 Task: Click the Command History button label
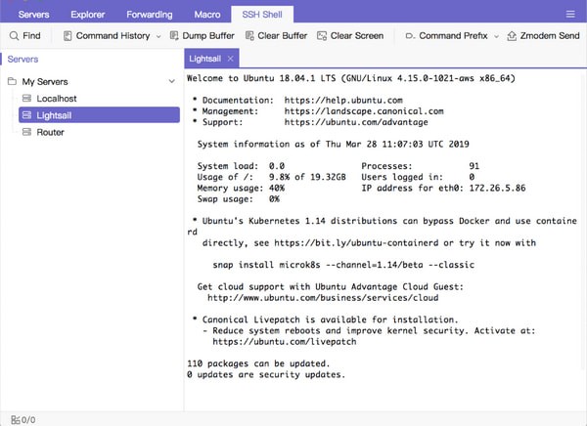tap(113, 36)
